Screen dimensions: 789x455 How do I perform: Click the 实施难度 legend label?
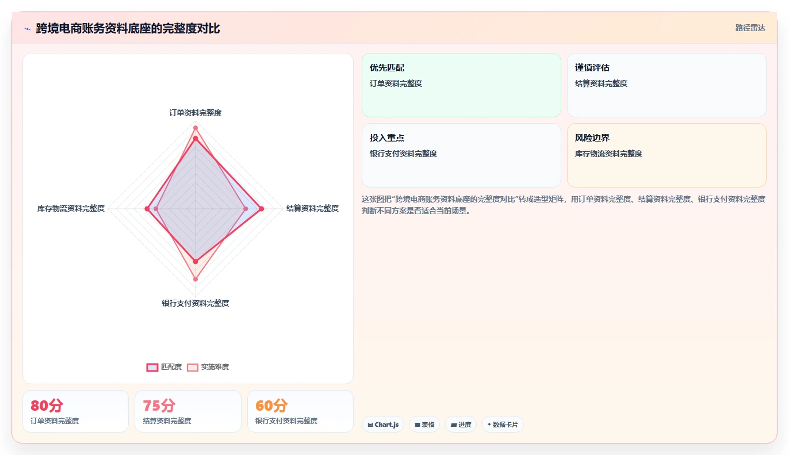[215, 367]
